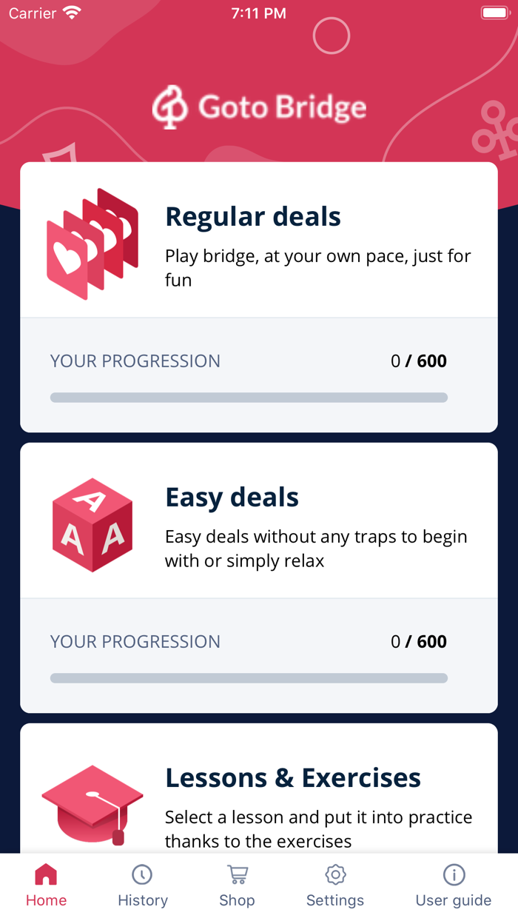Click the Regular deals progress bar
The height and width of the screenshot is (921, 518).
pyautogui.click(x=249, y=398)
